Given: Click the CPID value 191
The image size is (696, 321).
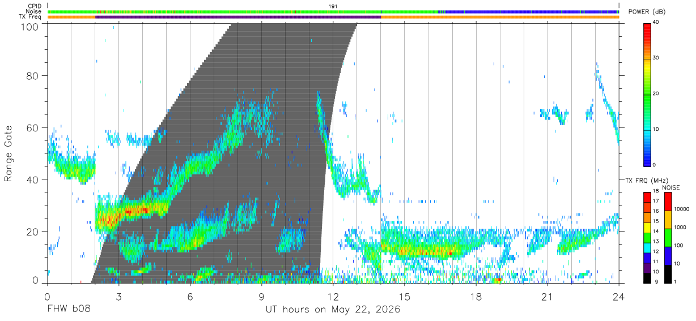Looking at the screenshot, I should [x=333, y=6].
